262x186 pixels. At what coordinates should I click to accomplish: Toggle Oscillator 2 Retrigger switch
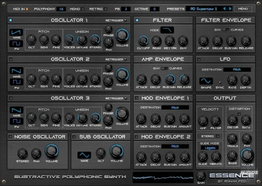(125, 59)
